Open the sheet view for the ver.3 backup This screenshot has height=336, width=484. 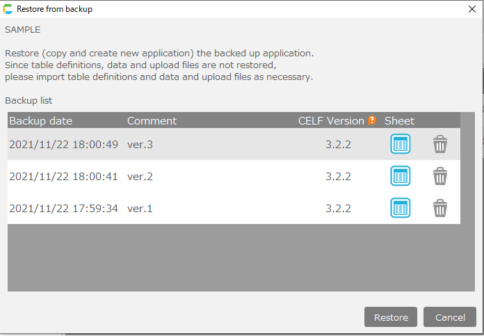pyautogui.click(x=400, y=144)
